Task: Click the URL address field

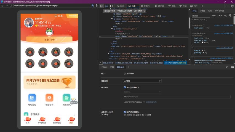Action: (52, 5)
